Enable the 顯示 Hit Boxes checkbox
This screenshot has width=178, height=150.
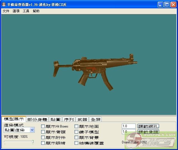(x=43, y=126)
